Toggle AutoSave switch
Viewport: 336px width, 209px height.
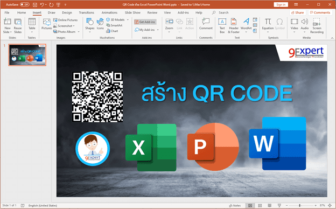pyautogui.click(x=25, y=4)
